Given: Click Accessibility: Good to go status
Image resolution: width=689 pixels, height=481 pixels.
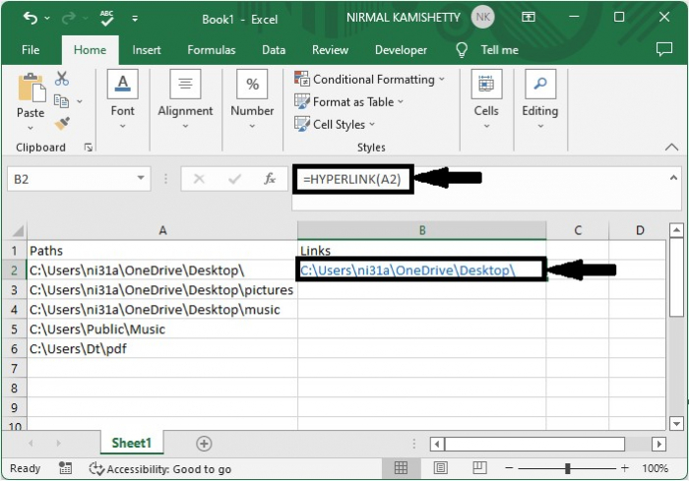Looking at the screenshot, I should point(160,469).
